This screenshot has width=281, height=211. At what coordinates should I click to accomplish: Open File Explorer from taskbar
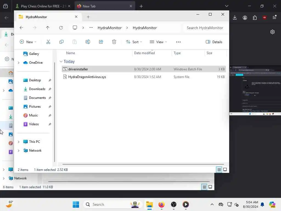(149, 204)
